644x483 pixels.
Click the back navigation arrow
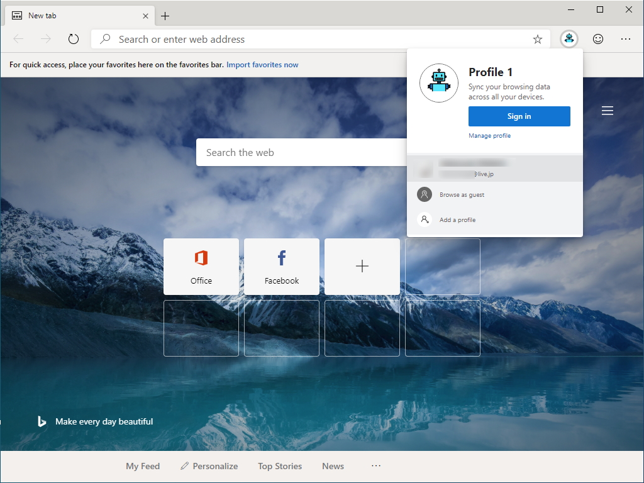point(18,38)
